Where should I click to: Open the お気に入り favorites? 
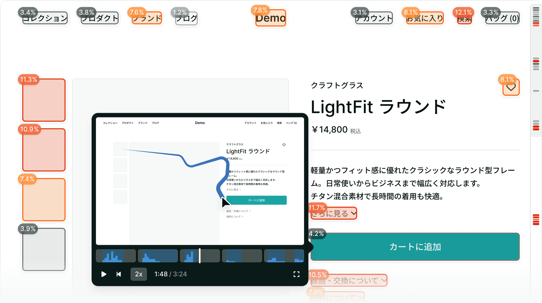424,18
